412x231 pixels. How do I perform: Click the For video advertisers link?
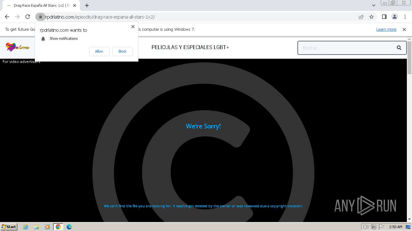(21, 61)
